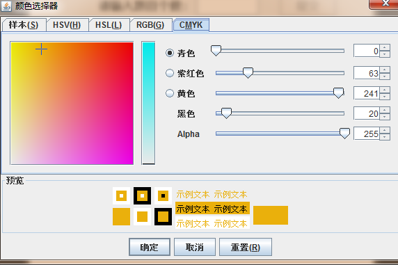The image size is (398, 265).
Task: Click the 紫红色 slider thumb
Action: click(248, 72)
